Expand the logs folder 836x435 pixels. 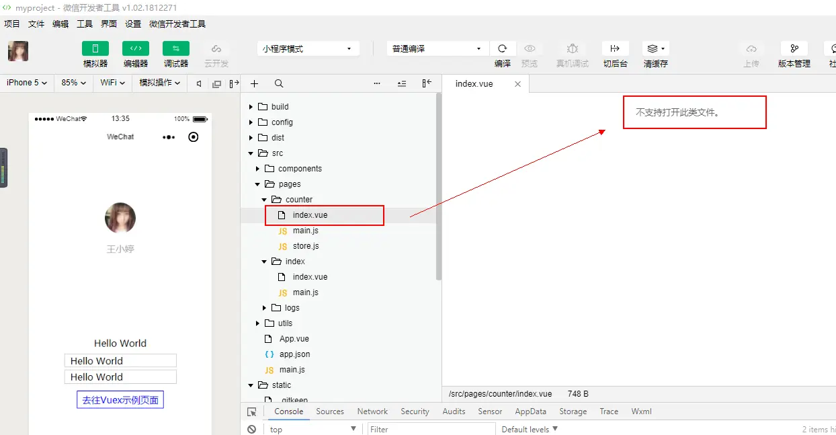pos(265,308)
